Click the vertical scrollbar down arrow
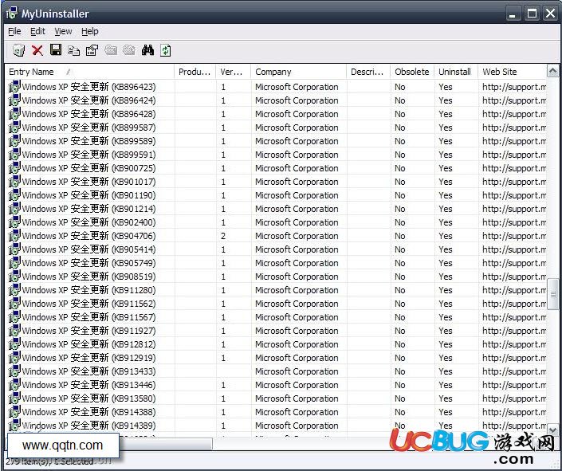The width and height of the screenshot is (562, 471). click(552, 429)
